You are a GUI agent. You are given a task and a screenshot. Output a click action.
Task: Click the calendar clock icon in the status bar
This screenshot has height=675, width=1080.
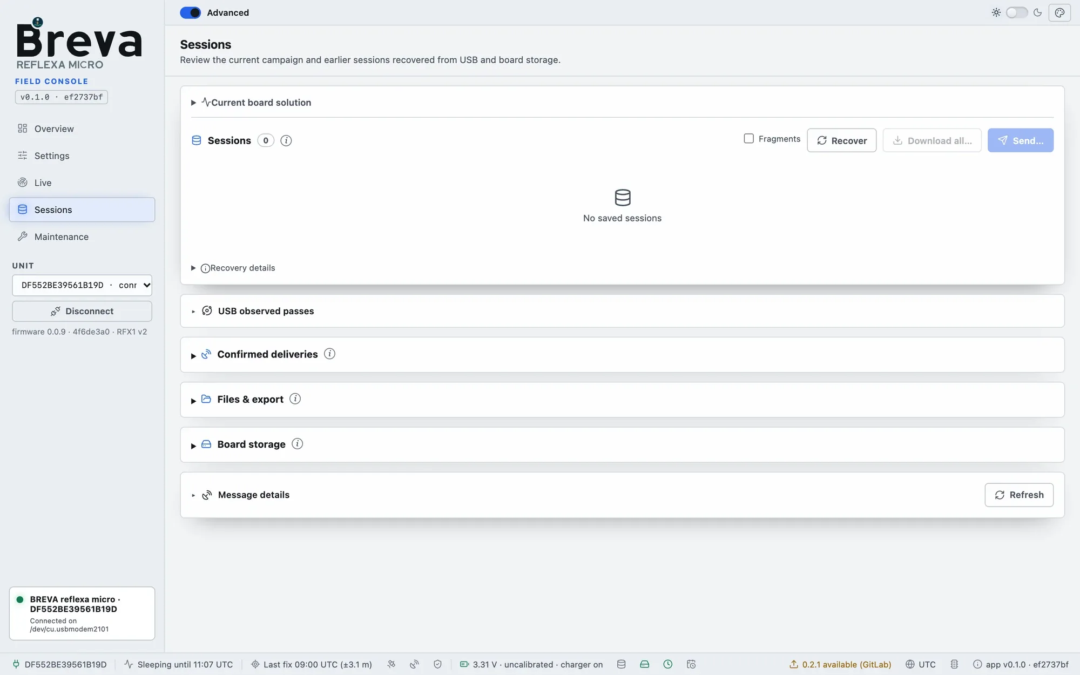pos(691,664)
